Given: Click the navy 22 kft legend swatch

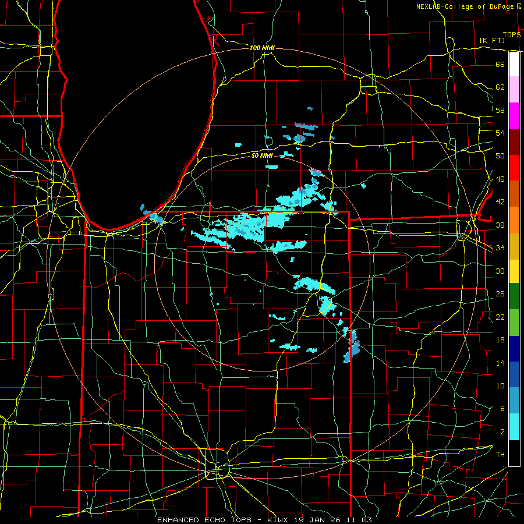Looking at the screenshot, I should pos(514,349).
